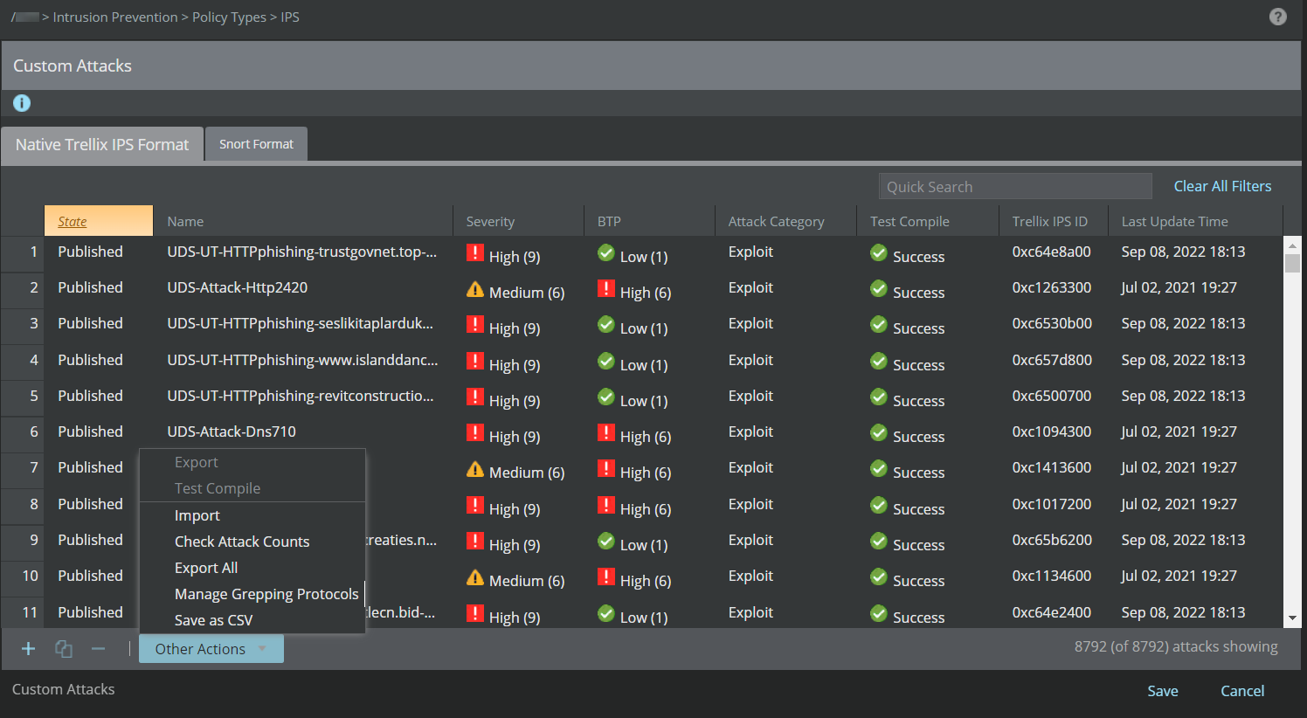The width and height of the screenshot is (1307, 718).
Task: Select the Native Trellix IPS Format tab
Action: pos(102,145)
